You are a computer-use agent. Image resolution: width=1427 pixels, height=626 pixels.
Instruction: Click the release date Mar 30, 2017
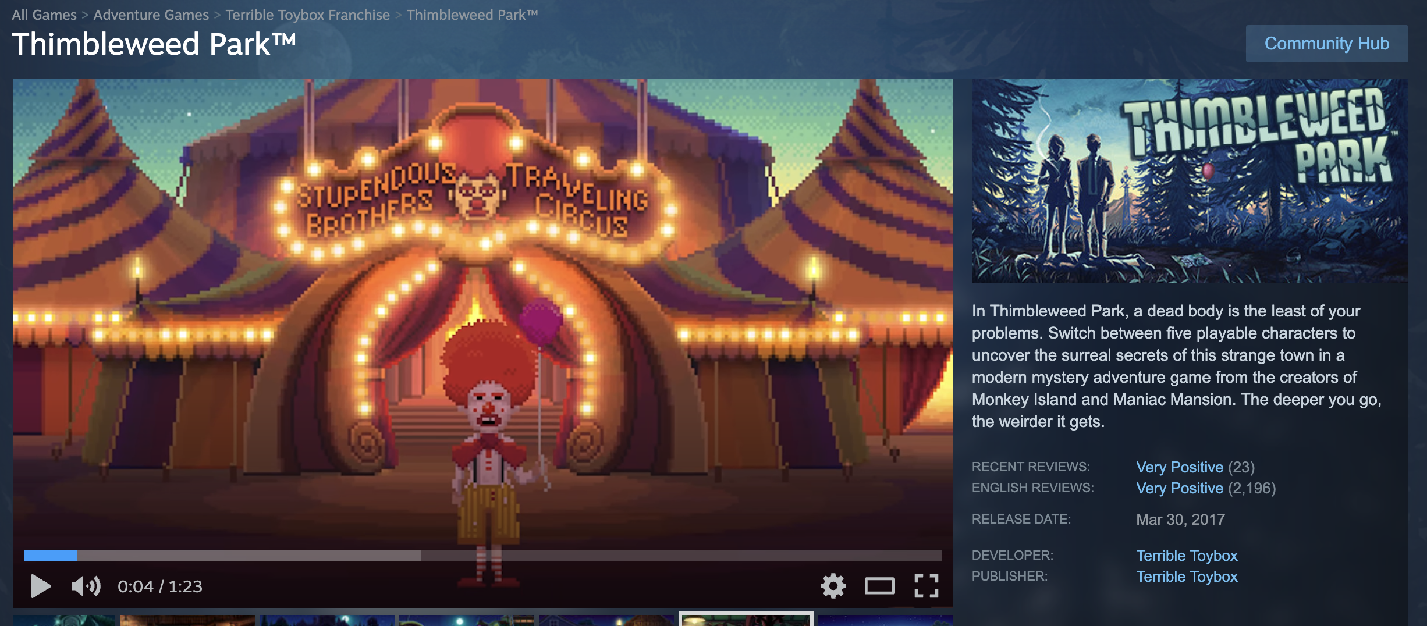(x=1180, y=520)
